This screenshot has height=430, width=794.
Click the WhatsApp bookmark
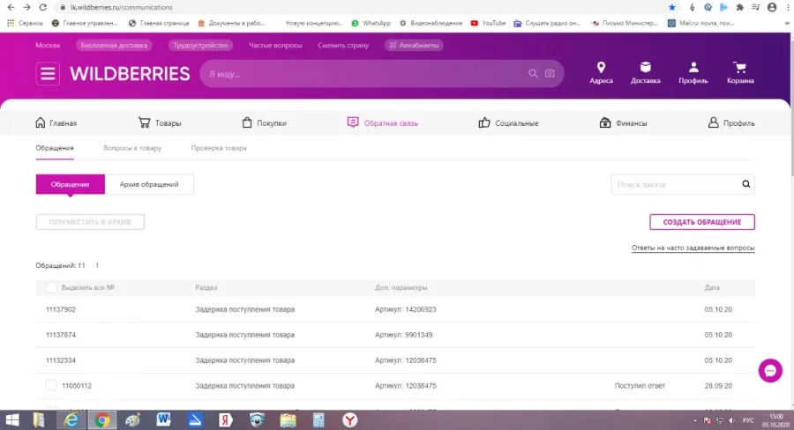371,23
